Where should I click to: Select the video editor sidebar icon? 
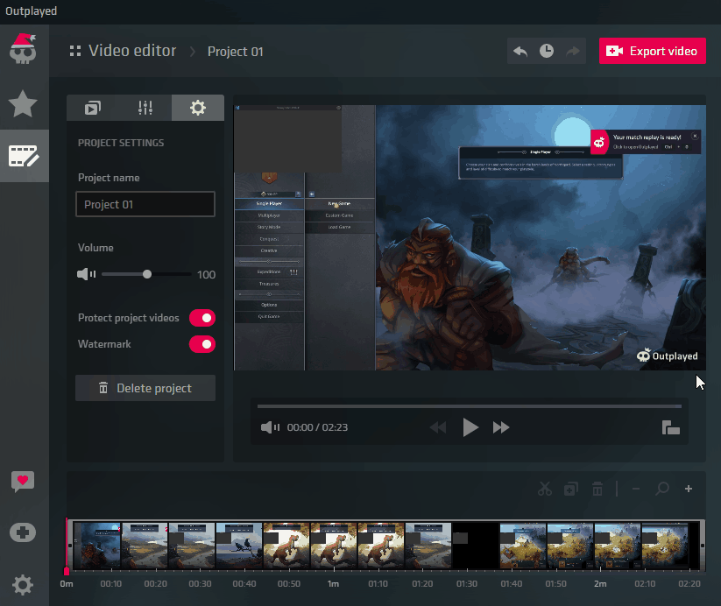pos(24,156)
